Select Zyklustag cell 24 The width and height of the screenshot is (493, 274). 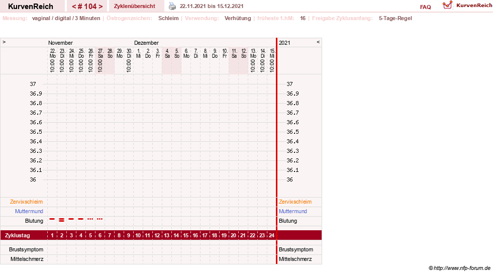(x=271, y=235)
